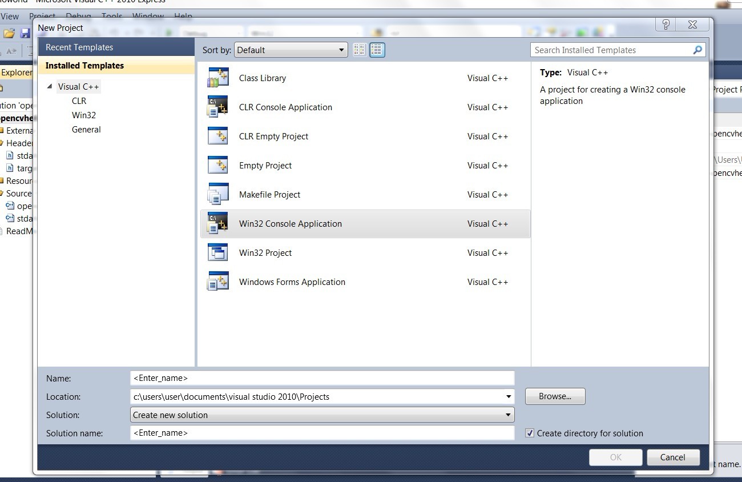Select the CLR Console Application icon
The width and height of the screenshot is (742, 482).
pyautogui.click(x=217, y=106)
